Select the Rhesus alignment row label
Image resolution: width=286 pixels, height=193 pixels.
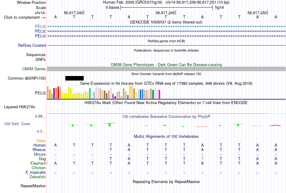click(x=39, y=150)
